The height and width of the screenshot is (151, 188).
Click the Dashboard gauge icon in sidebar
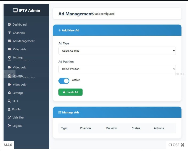click(9, 25)
